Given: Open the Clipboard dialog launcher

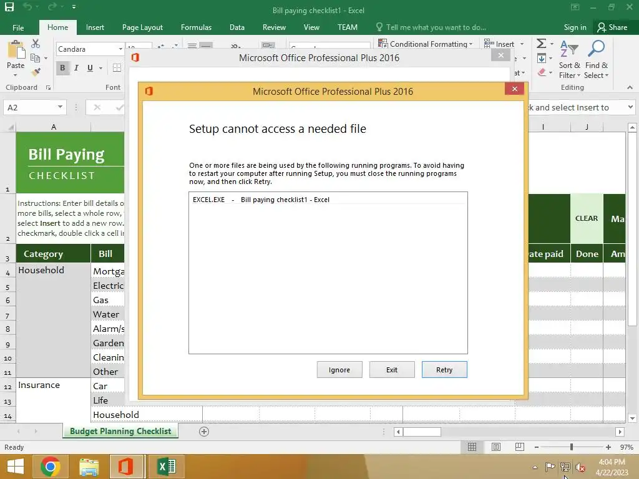Looking at the screenshot, I should [x=48, y=87].
